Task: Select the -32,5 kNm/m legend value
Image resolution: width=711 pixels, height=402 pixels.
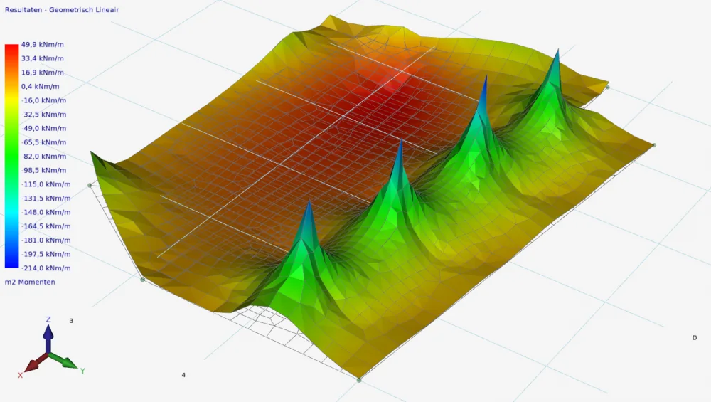Action: tap(43, 115)
